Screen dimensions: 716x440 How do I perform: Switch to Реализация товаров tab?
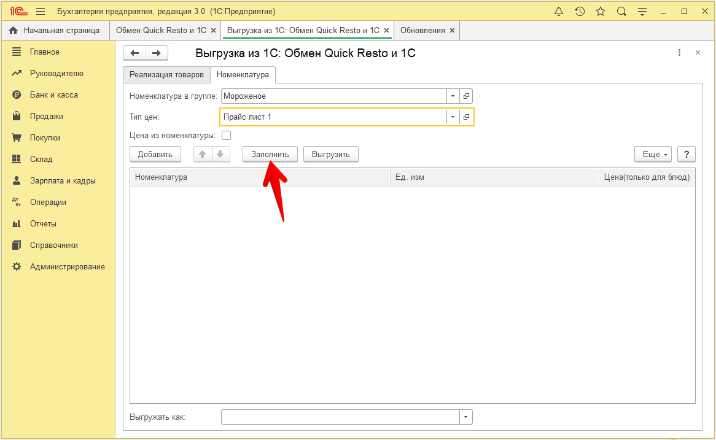point(166,75)
